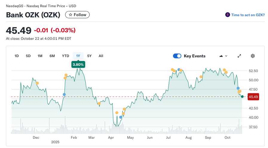This screenshot has height=148, width=268.
Task: Expand chart to full screen
Action: [239, 56]
